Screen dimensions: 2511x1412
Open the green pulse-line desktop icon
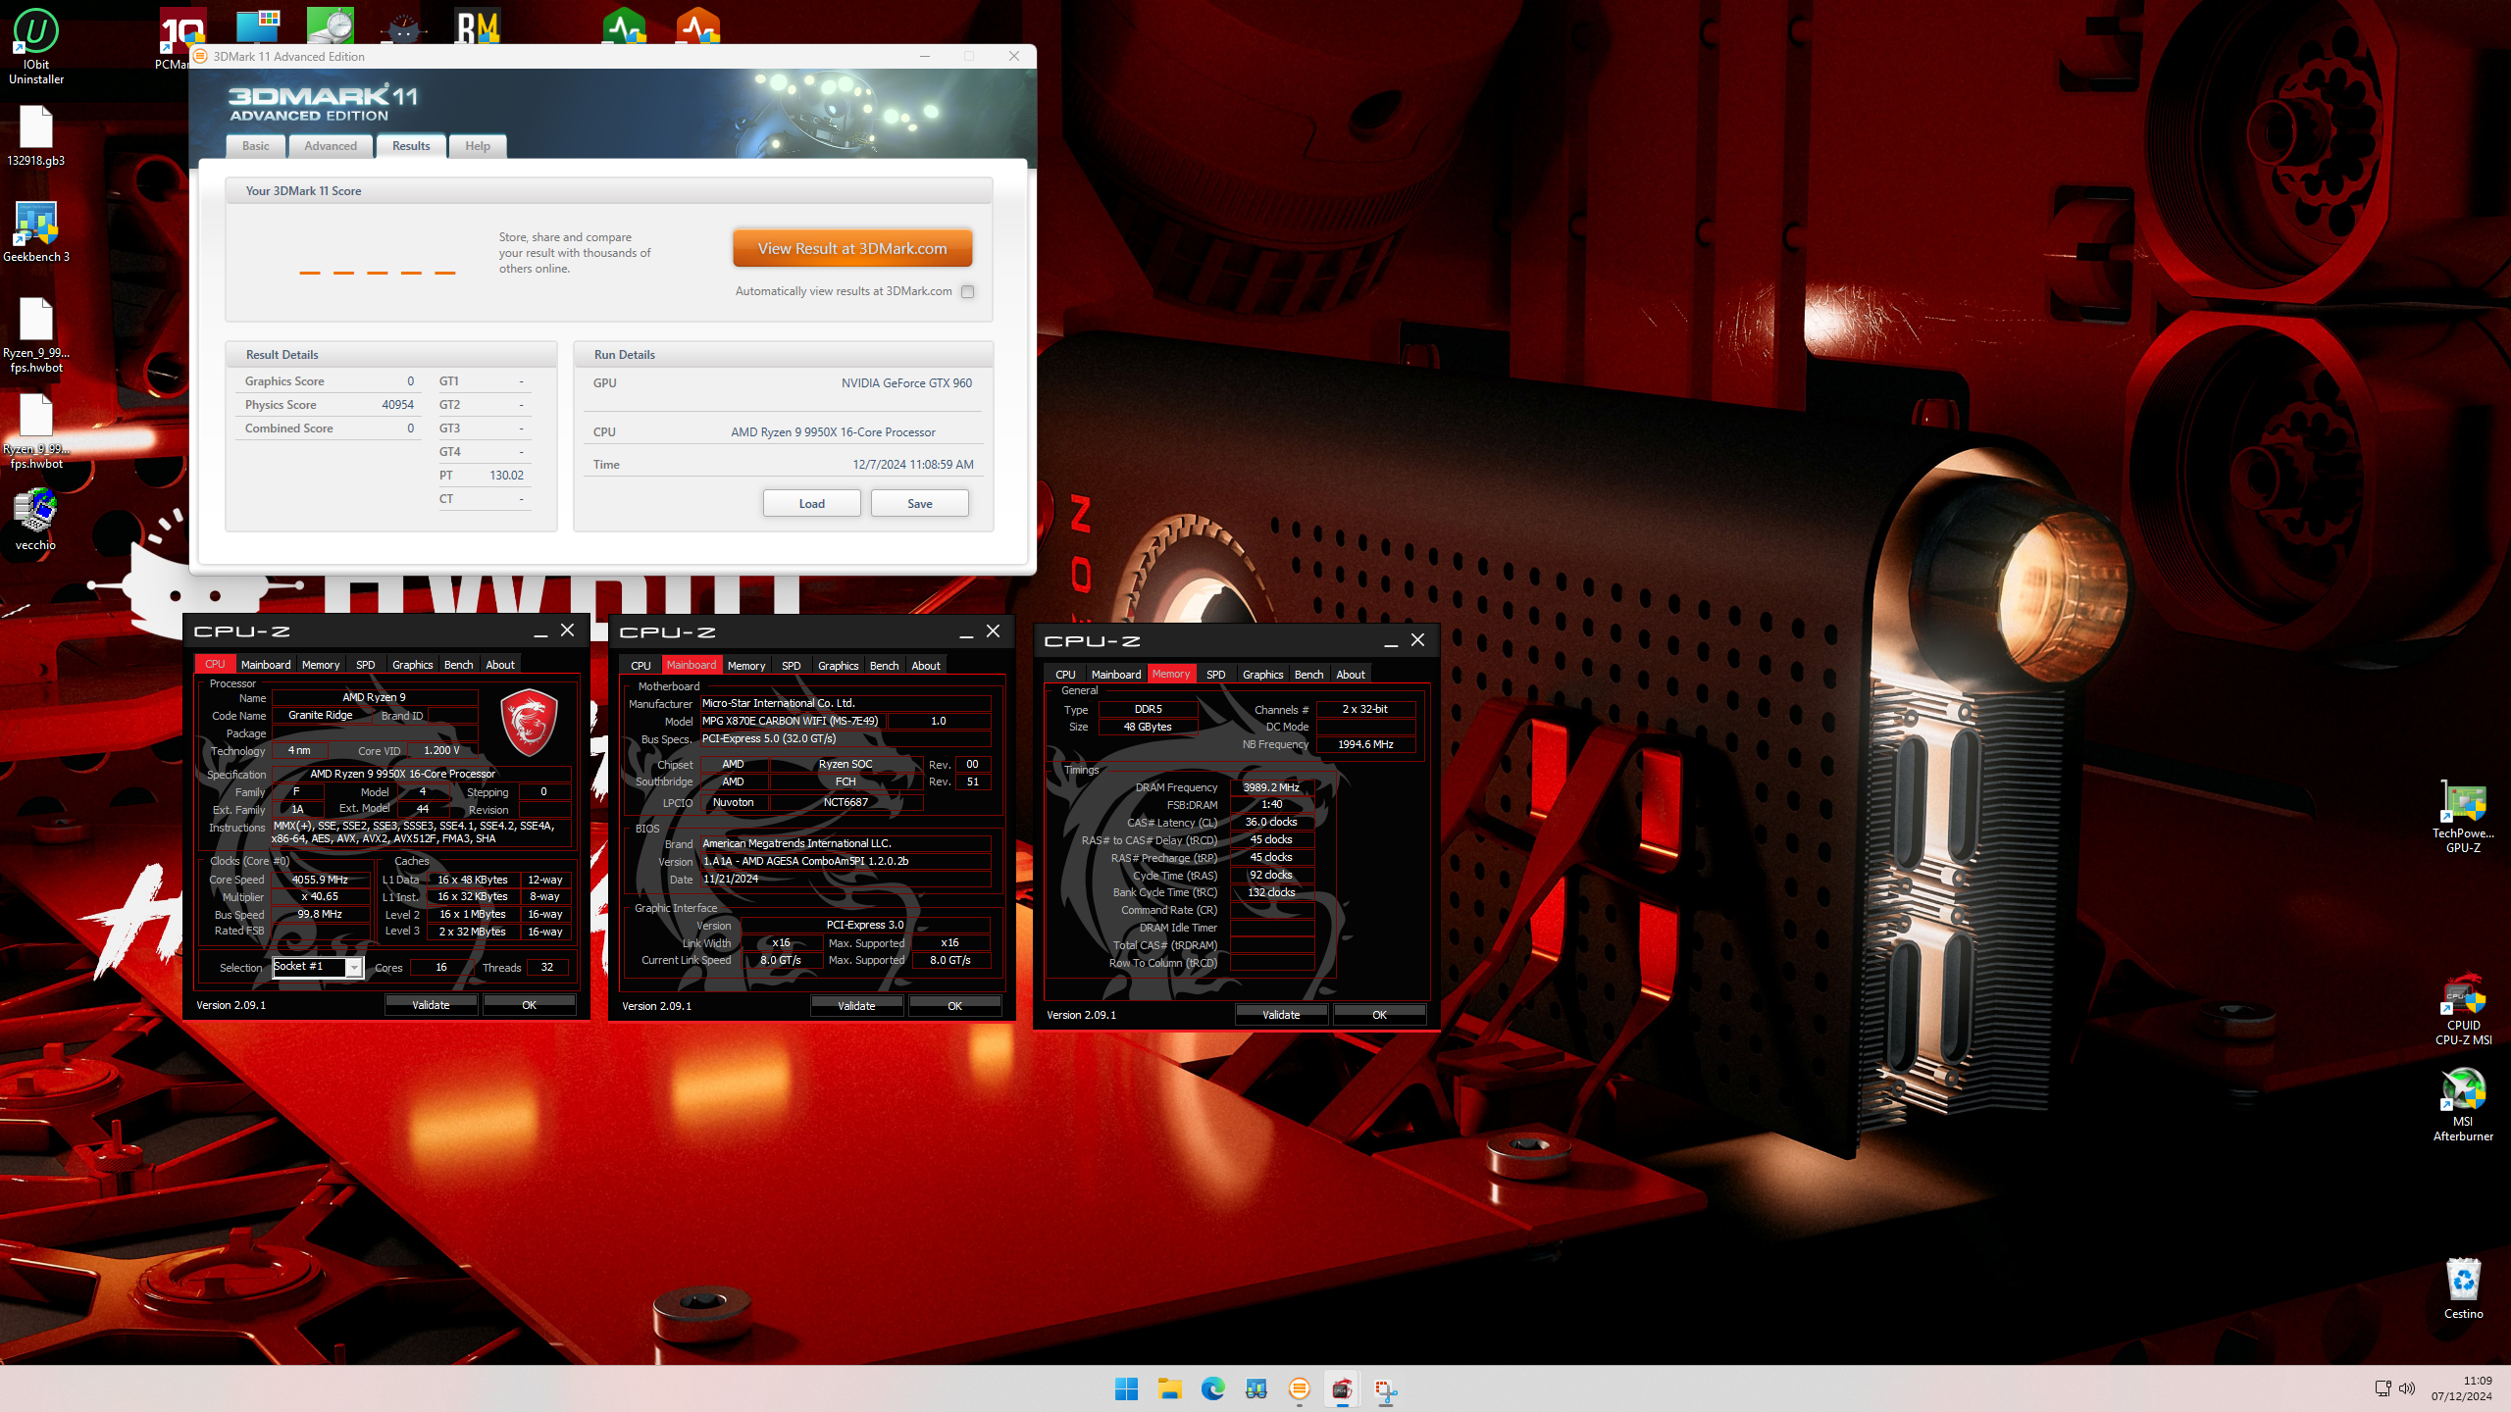625,25
